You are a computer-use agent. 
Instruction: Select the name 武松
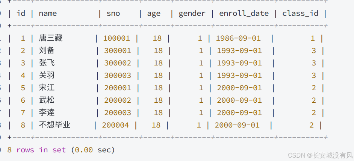pos(47,100)
